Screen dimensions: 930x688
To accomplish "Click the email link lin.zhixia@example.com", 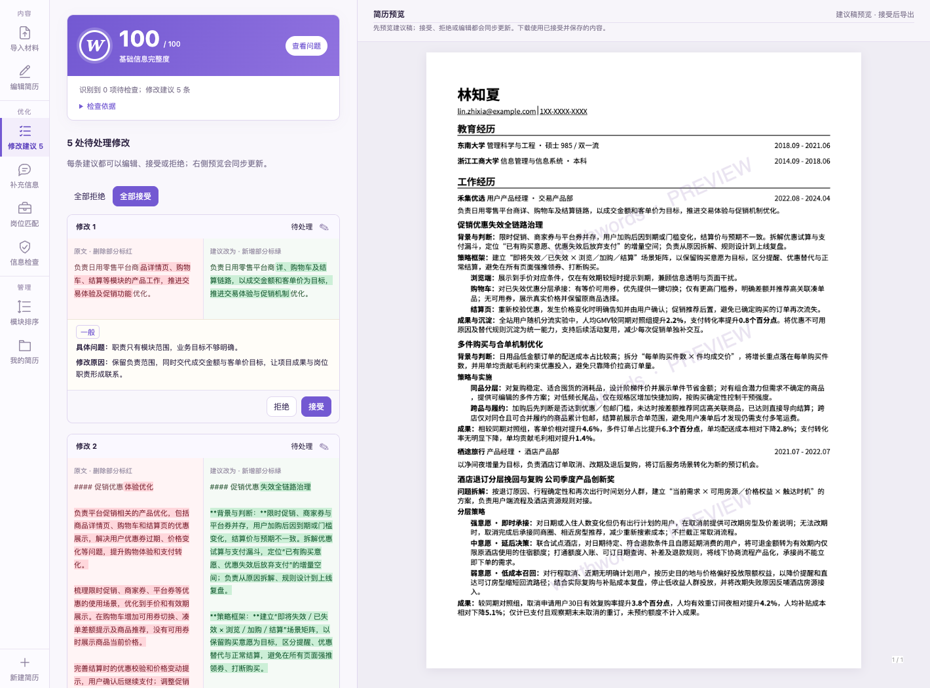I will coord(496,111).
